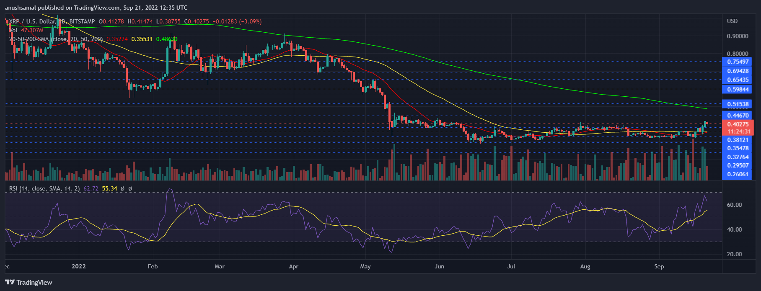Click the current price 0.40275 red label
Viewport: 761px width, 291px height.
coord(738,124)
